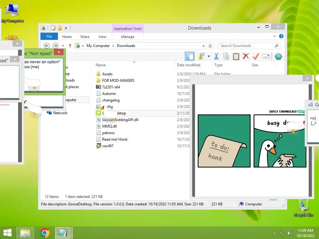
Task: Launch Google Chrome from taskbar
Action: [45, 233]
